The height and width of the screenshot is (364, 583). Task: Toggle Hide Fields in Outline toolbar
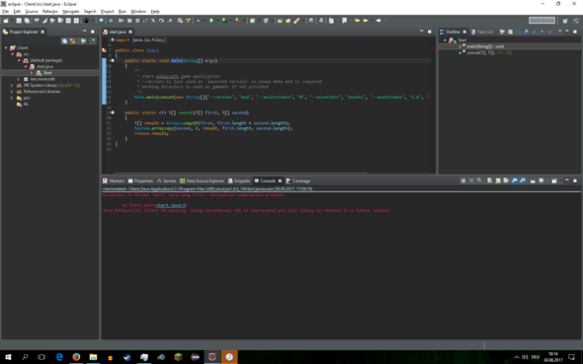[526, 32]
